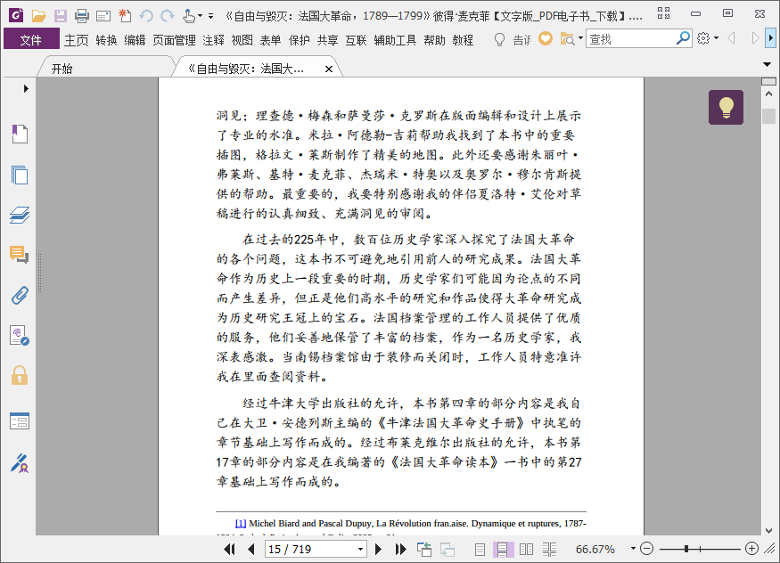Image resolution: width=780 pixels, height=563 pixels.
Task: Open the Comments panel
Action: click(20, 255)
